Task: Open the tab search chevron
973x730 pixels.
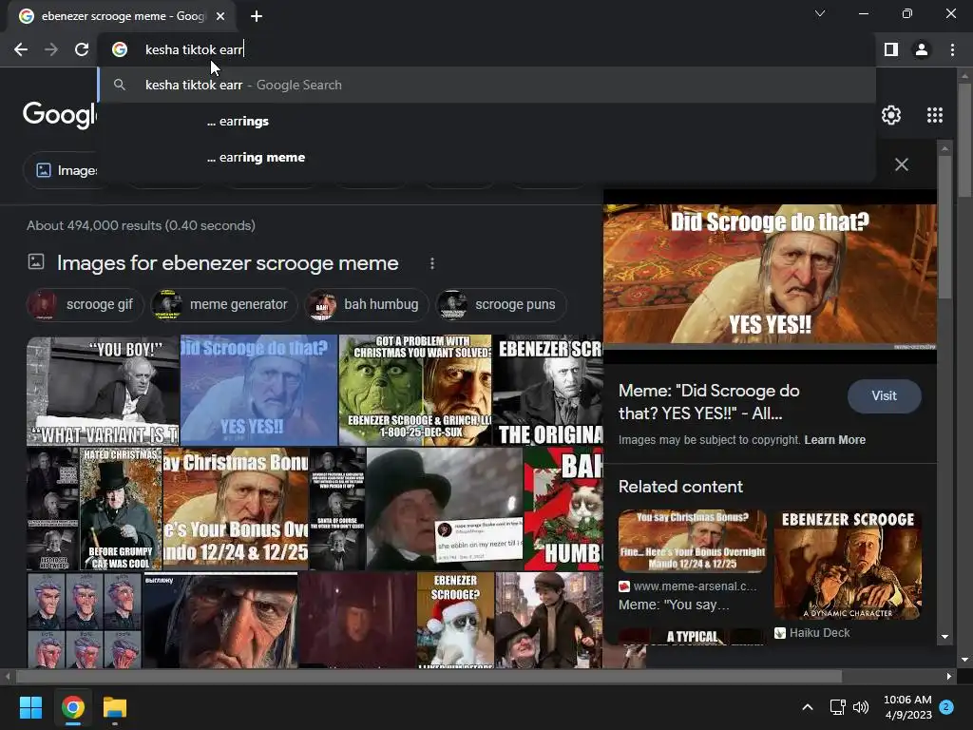Action: point(820,13)
